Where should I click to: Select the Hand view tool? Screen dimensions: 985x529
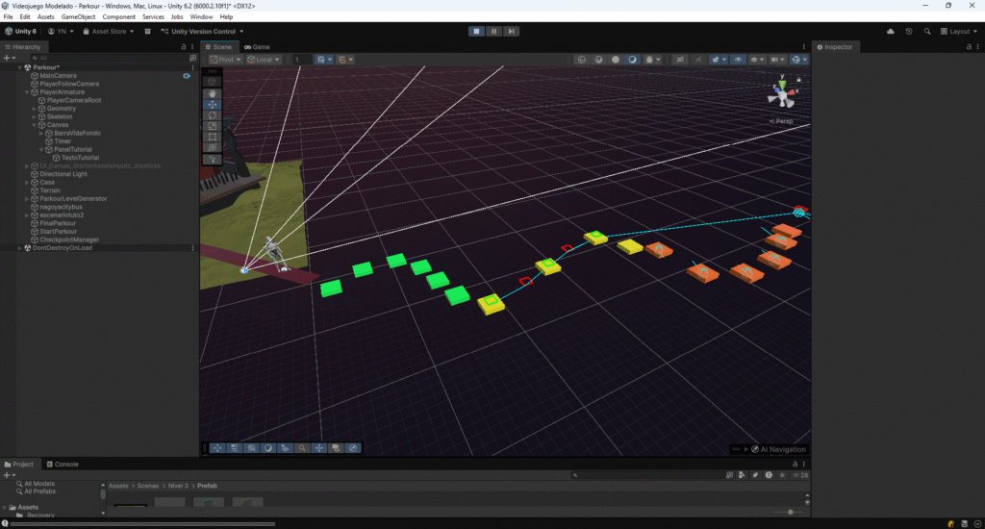[x=213, y=93]
